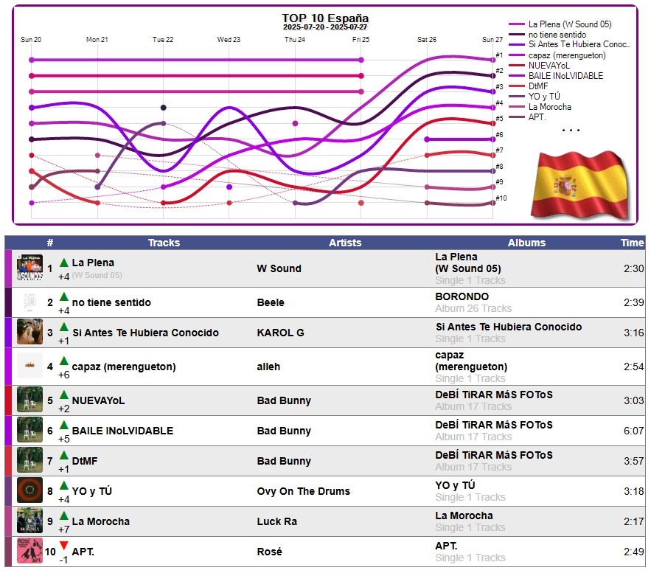Screen dimensions: 651x573
Task: Expand the legend ellipsis for more tracks
Action: click(x=571, y=131)
